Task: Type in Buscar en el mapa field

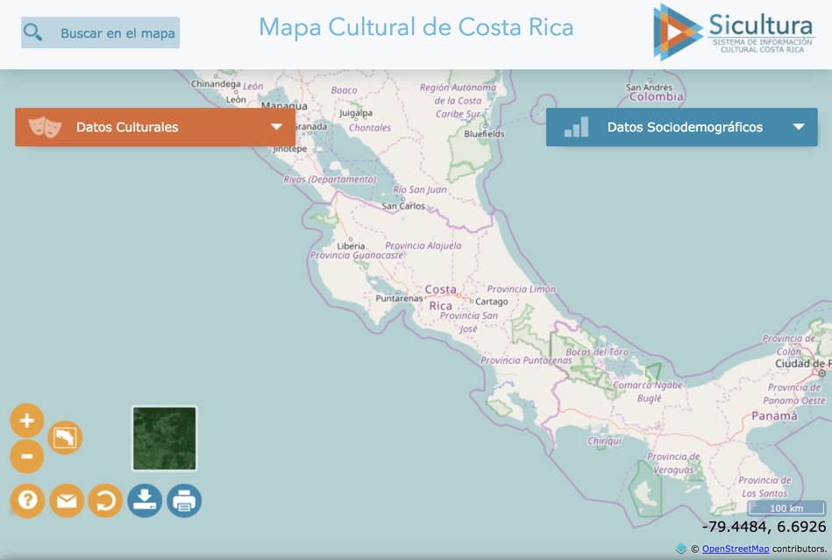Action: pos(117,33)
